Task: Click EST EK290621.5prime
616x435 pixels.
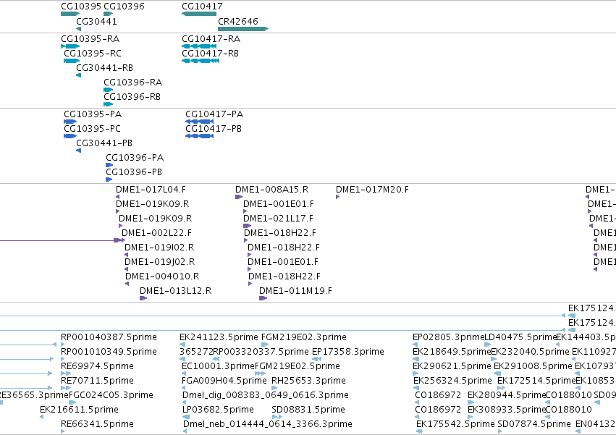Action: (x=452, y=367)
